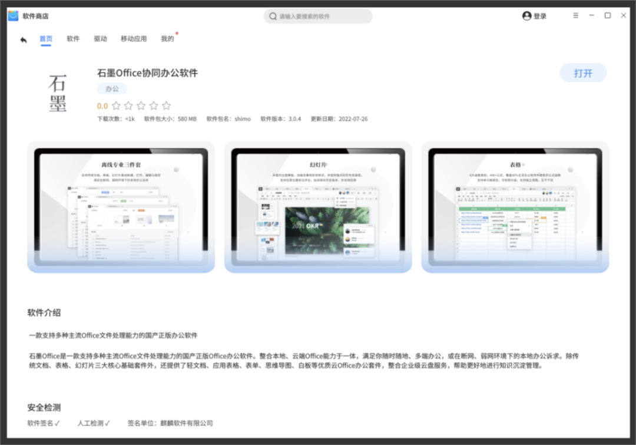Rate the app five stars
Image resolution: width=636 pixels, height=445 pixels.
[166, 106]
